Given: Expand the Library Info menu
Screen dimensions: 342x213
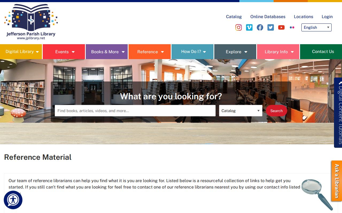Looking at the screenshot, I should coord(278,52).
